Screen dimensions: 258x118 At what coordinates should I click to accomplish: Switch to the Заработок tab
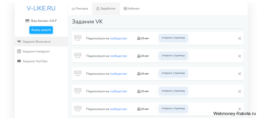(106, 9)
